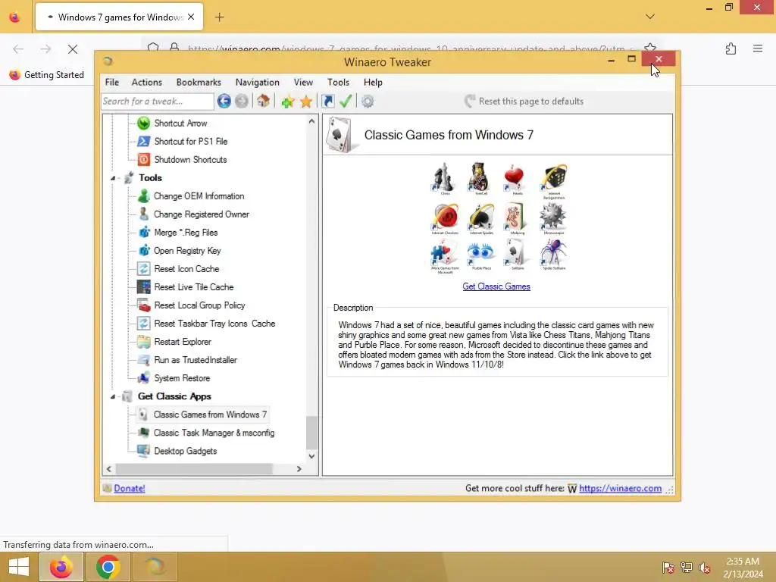
Task: Select Change Registered Owner
Action: tap(202, 214)
